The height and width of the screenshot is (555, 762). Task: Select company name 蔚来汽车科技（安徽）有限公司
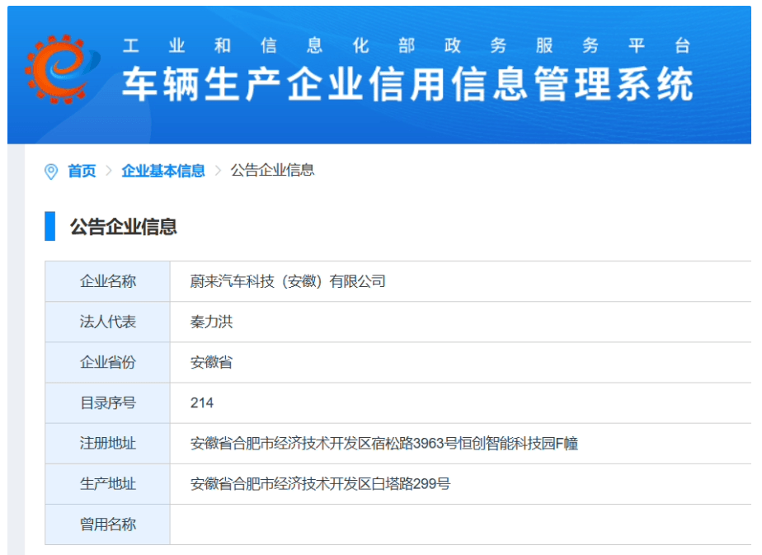(x=288, y=281)
